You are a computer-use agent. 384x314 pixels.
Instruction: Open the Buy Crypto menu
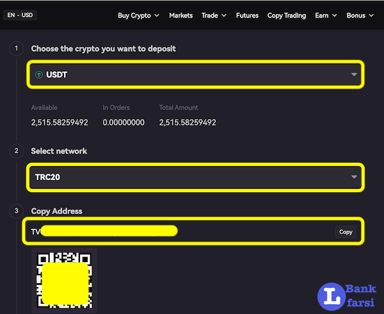click(138, 15)
